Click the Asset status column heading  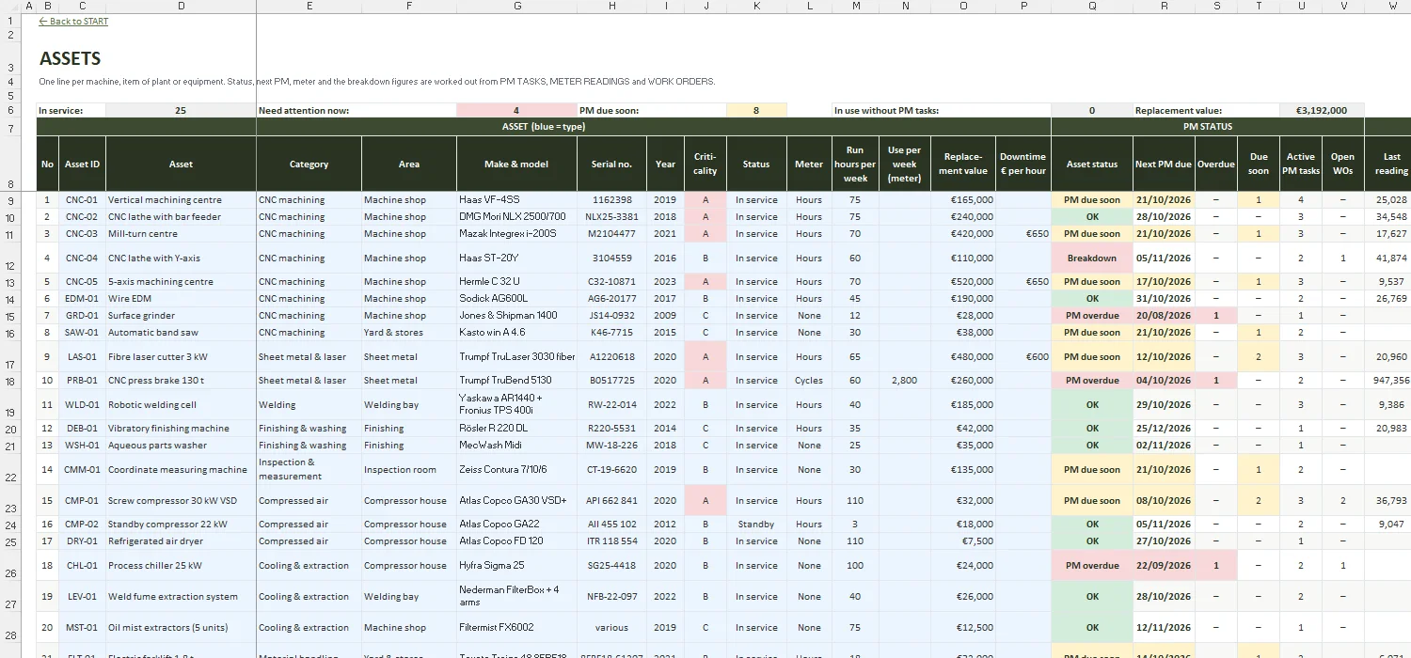click(1092, 164)
